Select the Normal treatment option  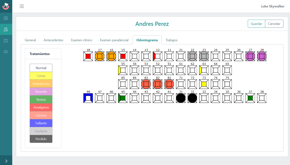pos(41,68)
